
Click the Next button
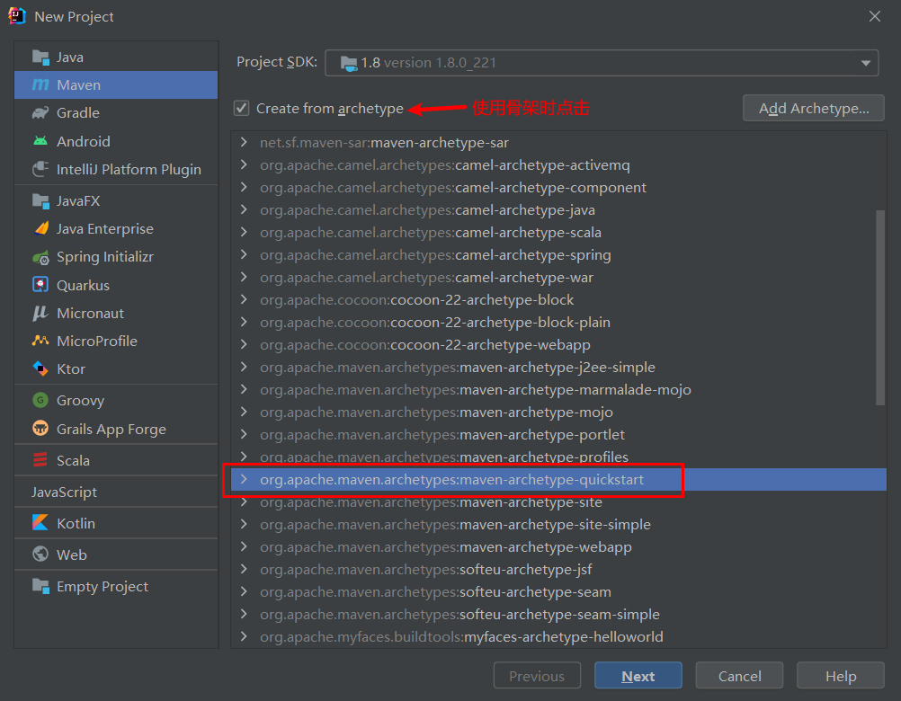(638, 676)
